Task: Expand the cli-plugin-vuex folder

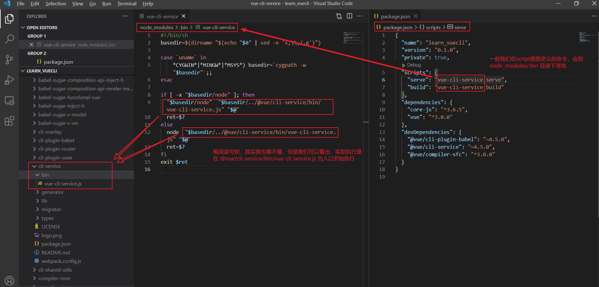Action: [x=55, y=158]
